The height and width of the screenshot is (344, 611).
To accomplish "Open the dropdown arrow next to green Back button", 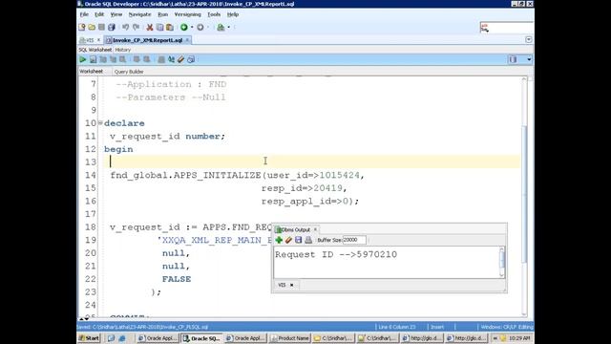I will pos(192,28).
